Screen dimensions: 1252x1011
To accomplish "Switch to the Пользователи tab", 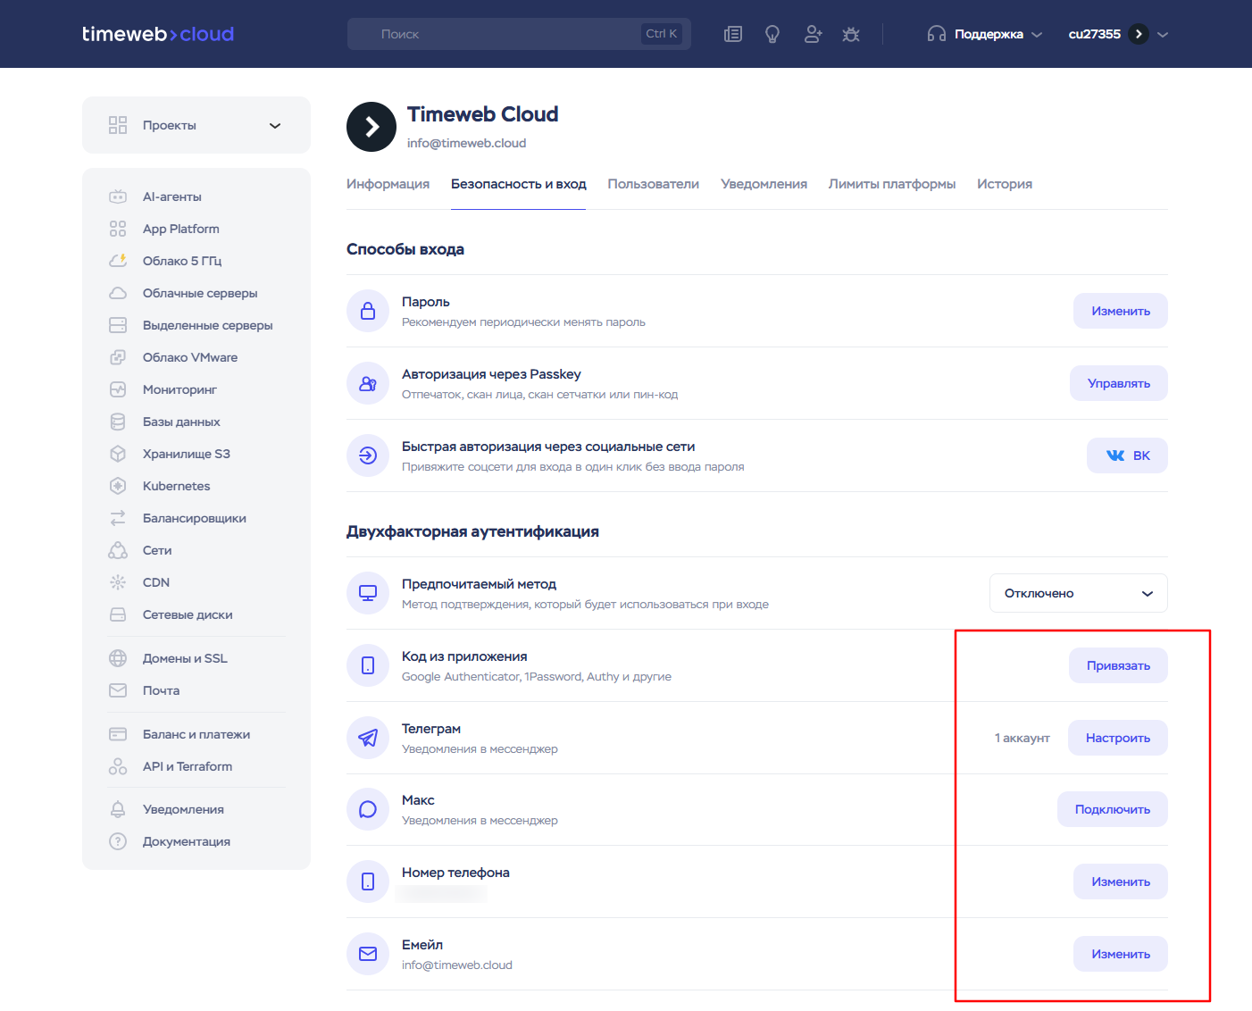I will point(654,184).
